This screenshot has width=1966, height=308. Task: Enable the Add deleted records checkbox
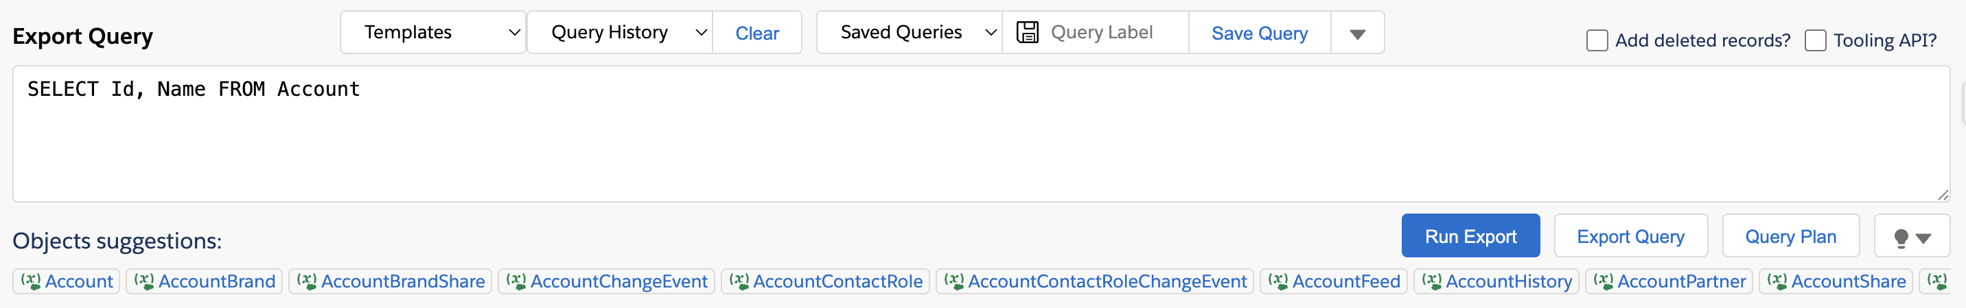tap(1597, 40)
